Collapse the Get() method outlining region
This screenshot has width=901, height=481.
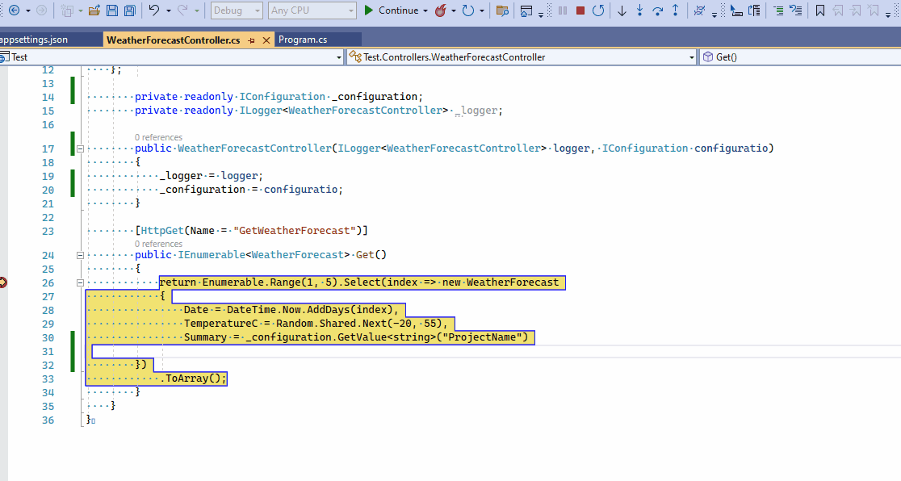(x=79, y=257)
